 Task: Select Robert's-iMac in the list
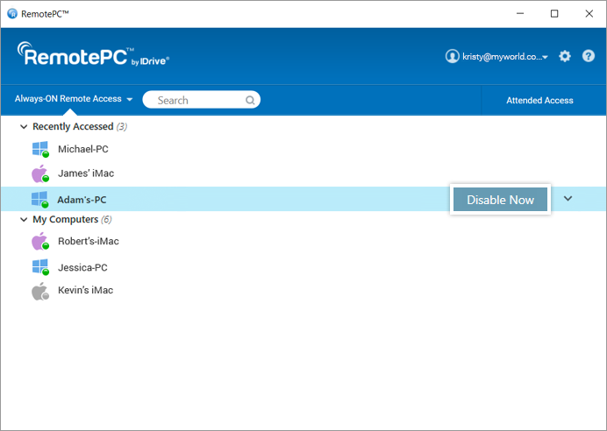pos(89,241)
